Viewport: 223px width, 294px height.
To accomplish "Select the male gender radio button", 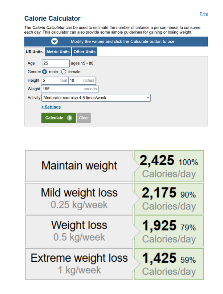I will (x=44, y=72).
